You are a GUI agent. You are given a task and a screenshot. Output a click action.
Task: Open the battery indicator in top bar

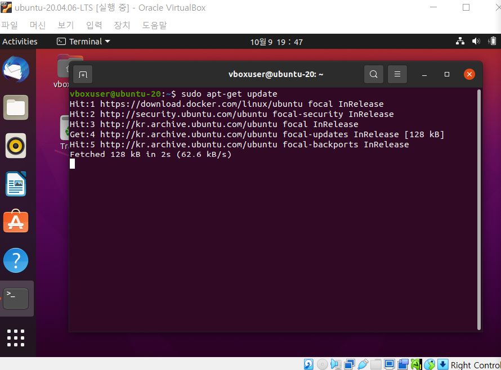pos(493,41)
